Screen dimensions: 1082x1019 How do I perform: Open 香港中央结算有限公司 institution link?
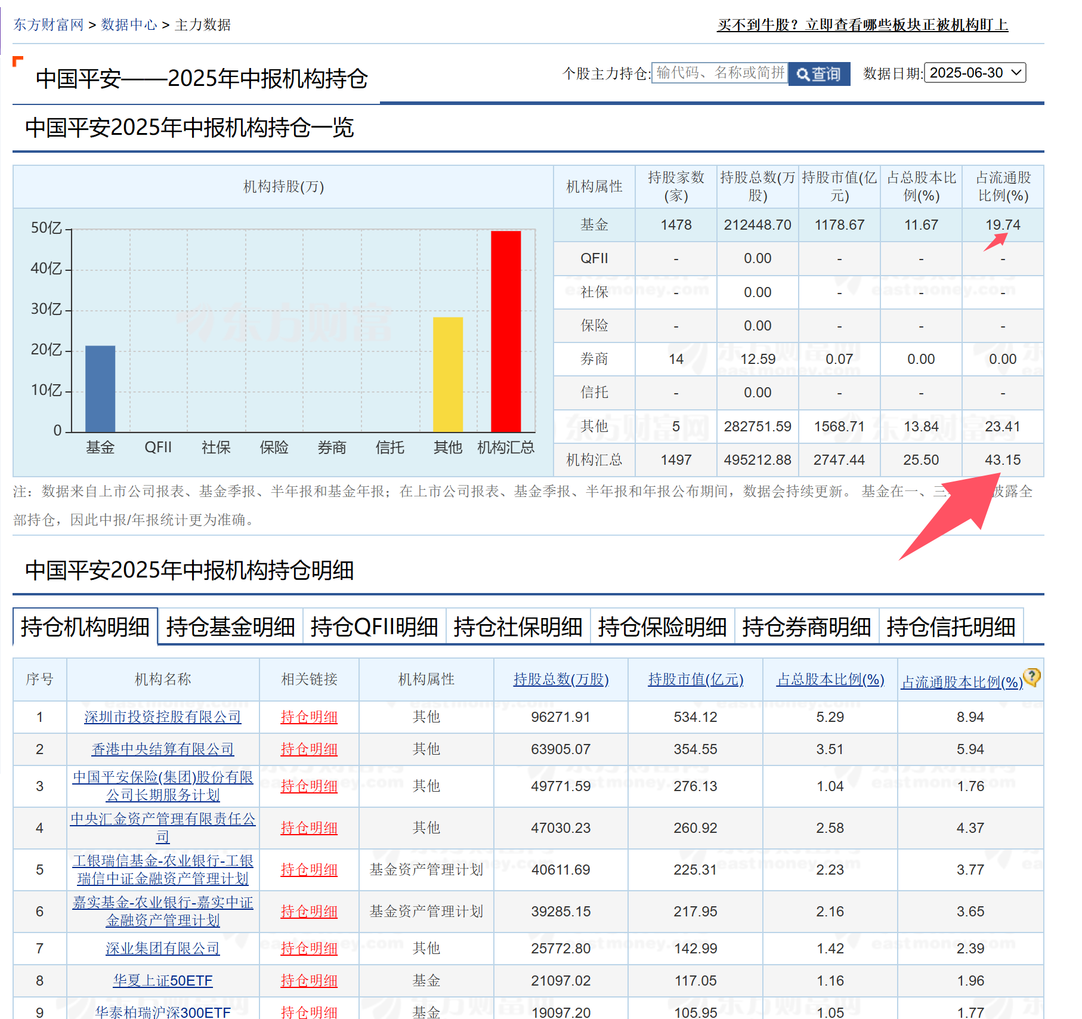coord(163,749)
